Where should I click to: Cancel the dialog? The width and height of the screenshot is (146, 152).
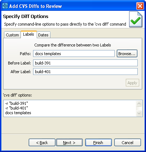[128, 143]
